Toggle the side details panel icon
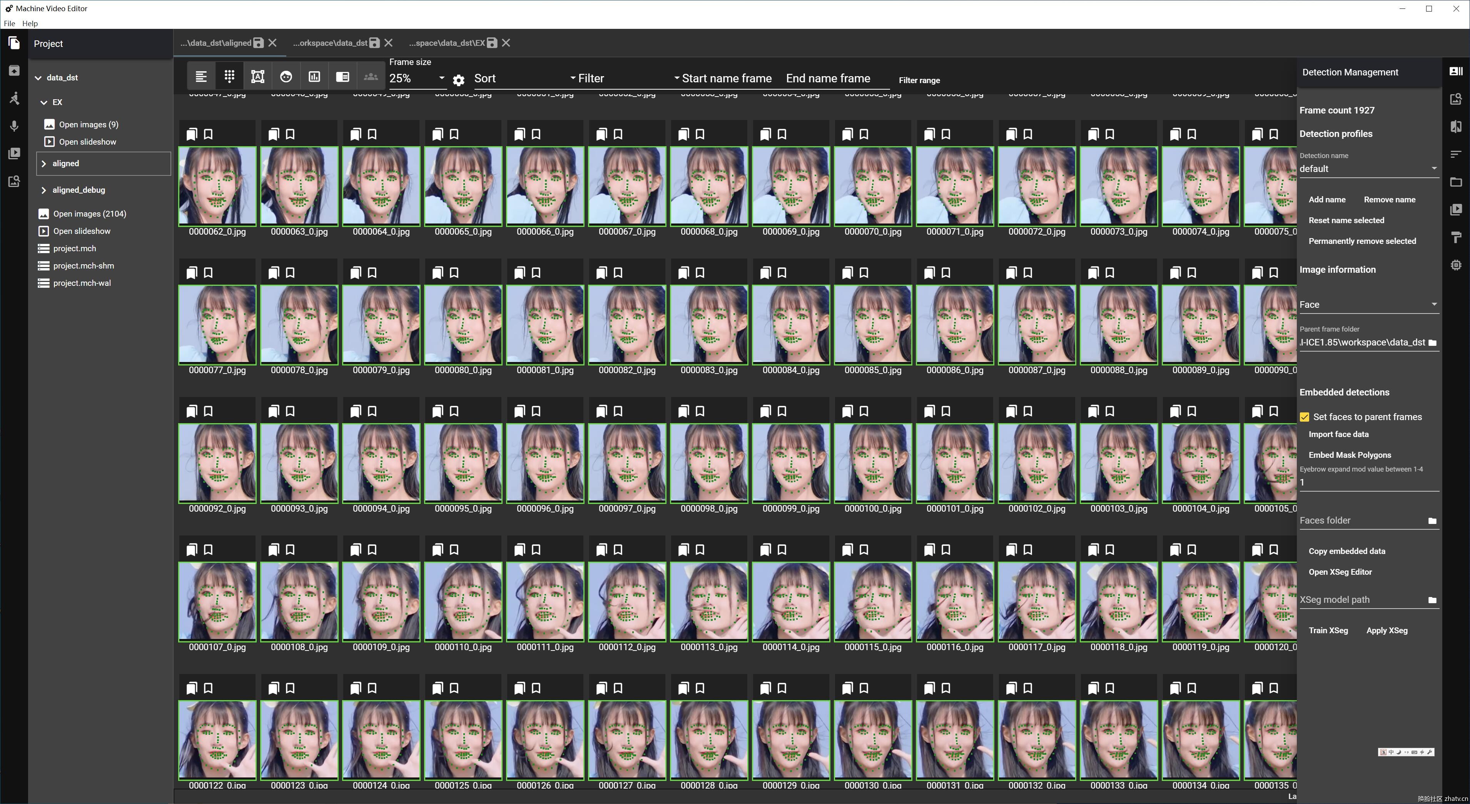Viewport: 1470px width, 804px height. [342, 77]
